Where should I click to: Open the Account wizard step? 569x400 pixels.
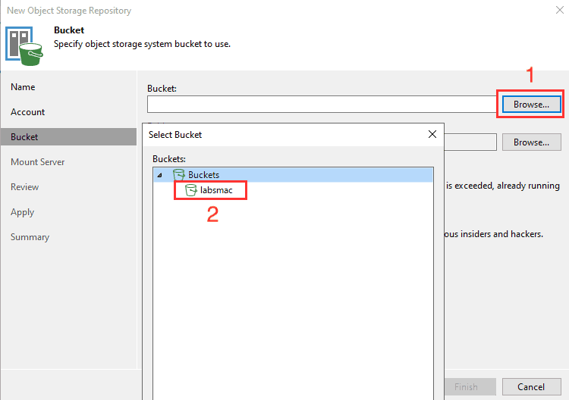click(28, 112)
